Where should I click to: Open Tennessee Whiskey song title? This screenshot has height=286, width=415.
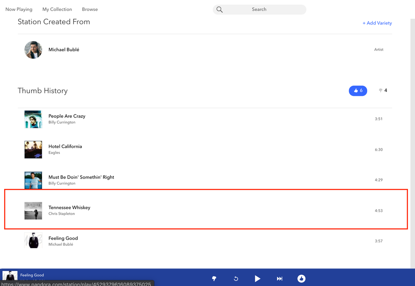click(x=69, y=208)
